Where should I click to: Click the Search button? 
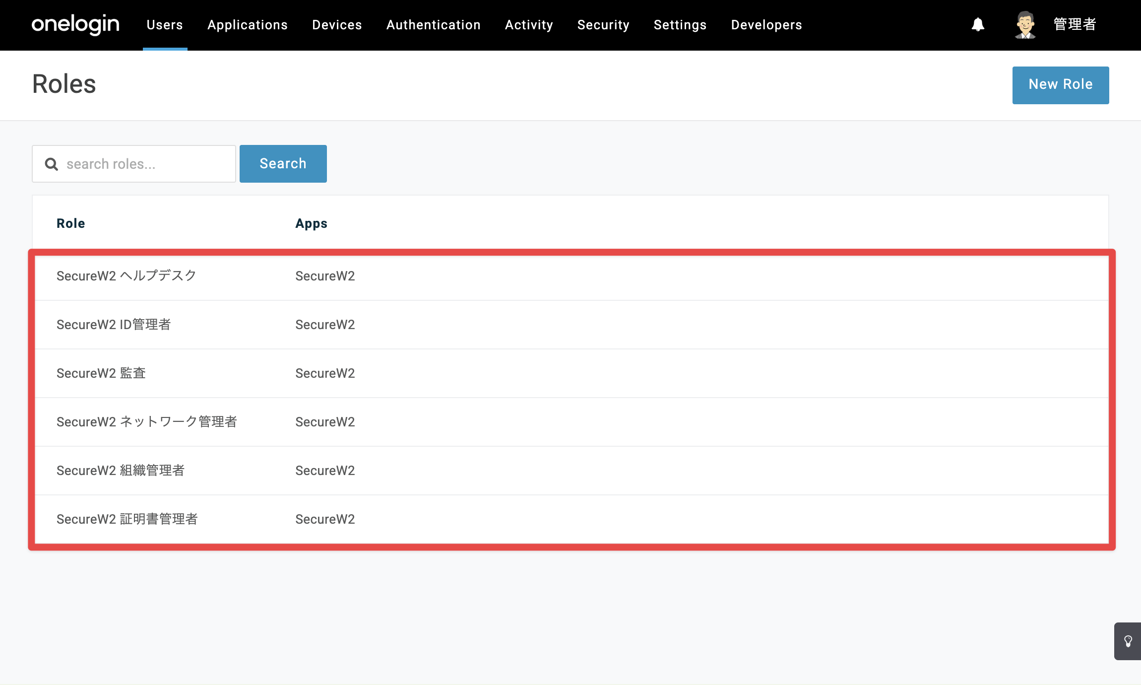coord(283,164)
